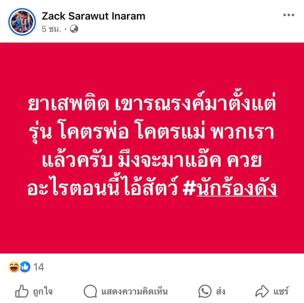Click the thumbs-up Like icon
Screen dimensions: 304x303
tap(22, 291)
